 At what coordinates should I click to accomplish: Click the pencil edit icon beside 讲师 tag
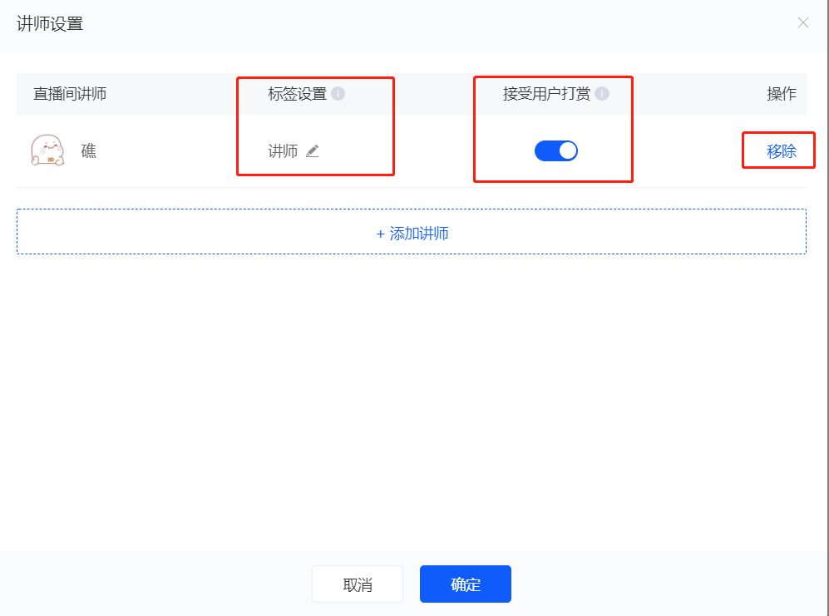313,151
